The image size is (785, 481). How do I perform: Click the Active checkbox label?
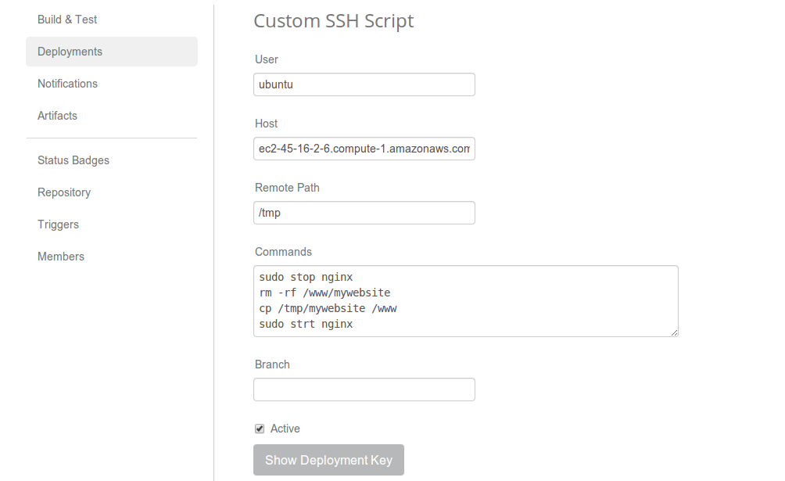point(285,429)
